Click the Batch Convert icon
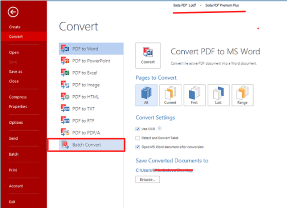Viewport: 287px width, 208px height. click(x=65, y=145)
